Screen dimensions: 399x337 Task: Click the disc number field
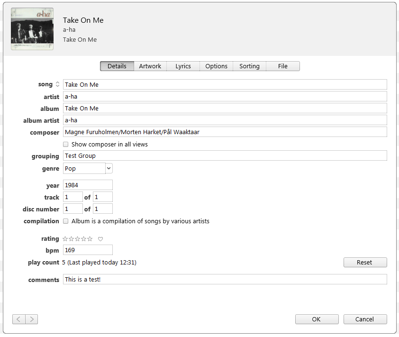(x=73, y=209)
